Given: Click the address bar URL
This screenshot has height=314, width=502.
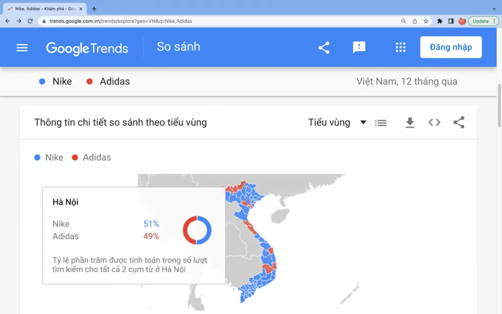Looking at the screenshot, I should coord(121,21).
